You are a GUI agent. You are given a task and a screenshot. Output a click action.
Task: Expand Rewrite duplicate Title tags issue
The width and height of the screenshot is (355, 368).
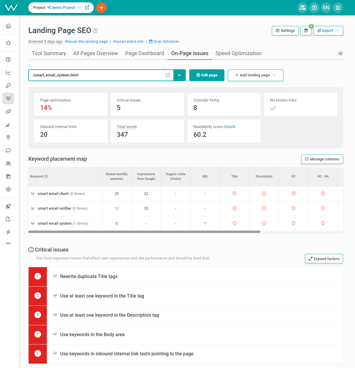coord(55,276)
